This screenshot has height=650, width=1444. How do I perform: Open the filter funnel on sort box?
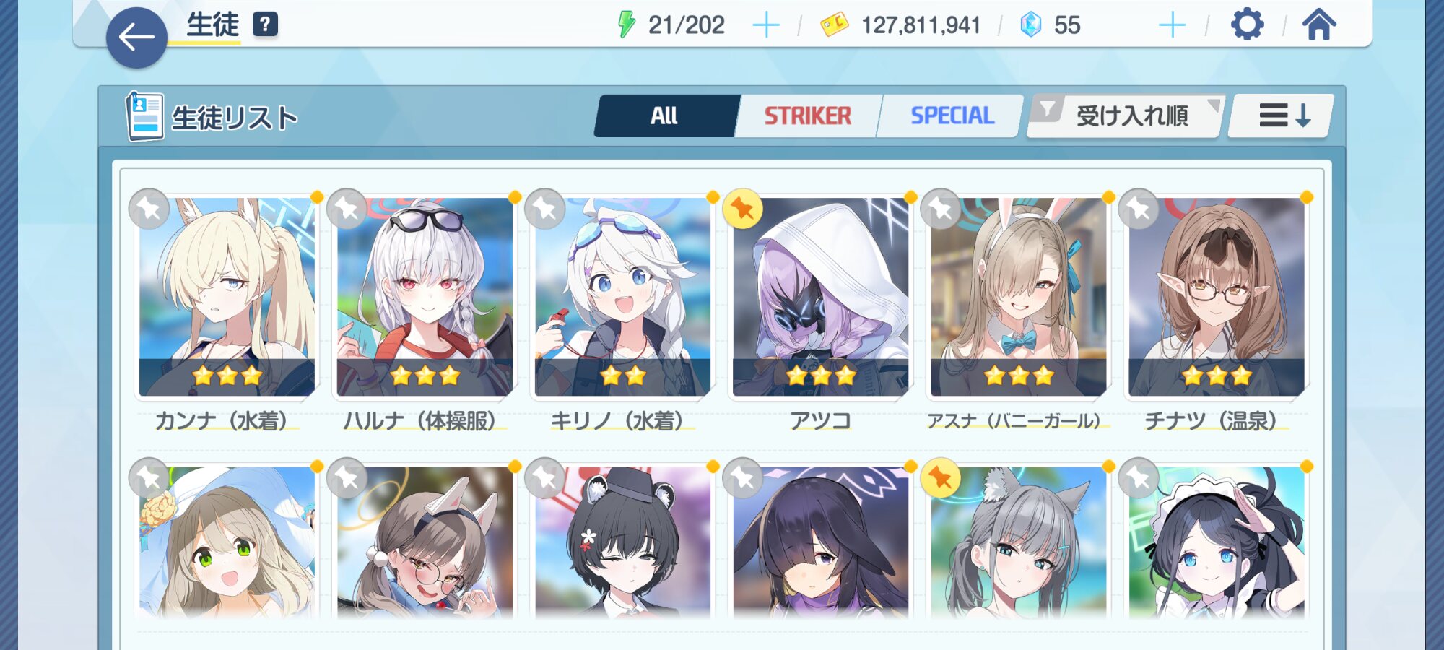pos(1047,110)
